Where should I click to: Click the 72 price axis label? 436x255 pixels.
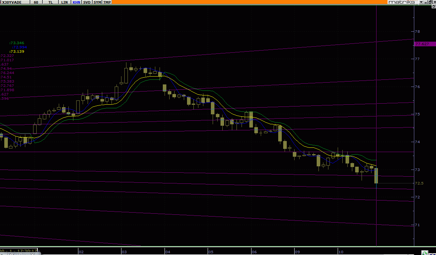(x=417, y=197)
